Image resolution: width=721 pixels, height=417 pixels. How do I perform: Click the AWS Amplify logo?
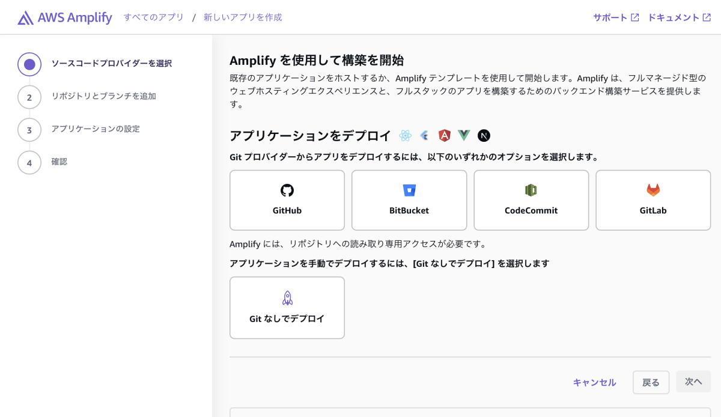click(64, 17)
